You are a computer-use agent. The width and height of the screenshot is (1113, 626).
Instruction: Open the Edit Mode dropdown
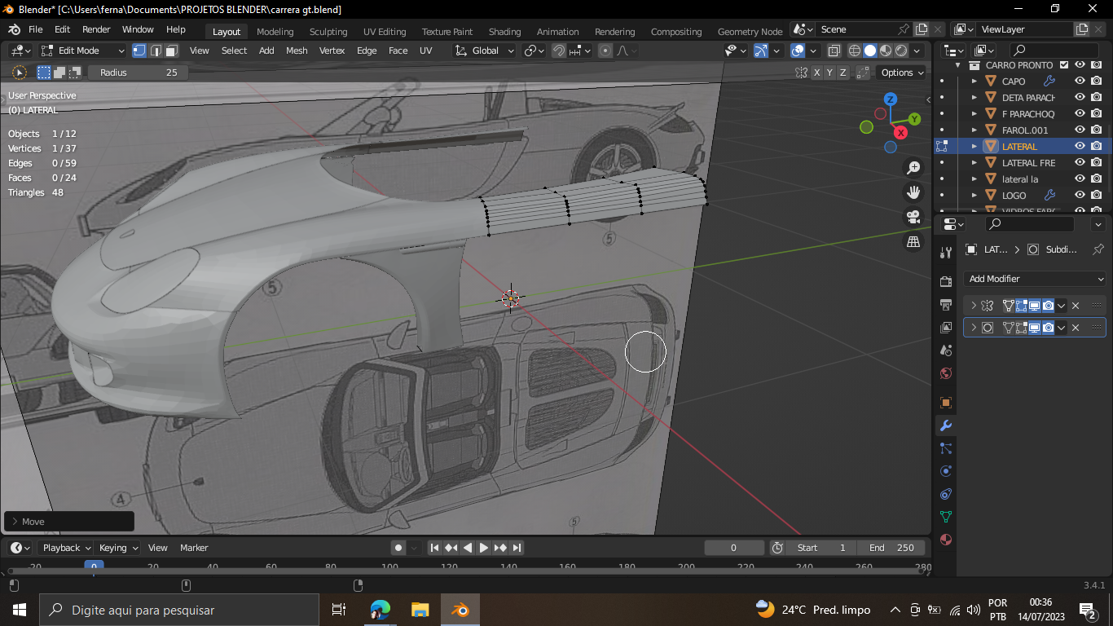coord(83,51)
